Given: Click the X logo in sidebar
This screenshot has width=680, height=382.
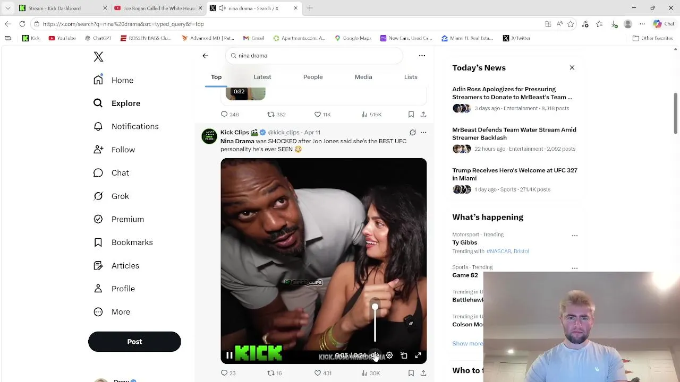Looking at the screenshot, I should [98, 57].
